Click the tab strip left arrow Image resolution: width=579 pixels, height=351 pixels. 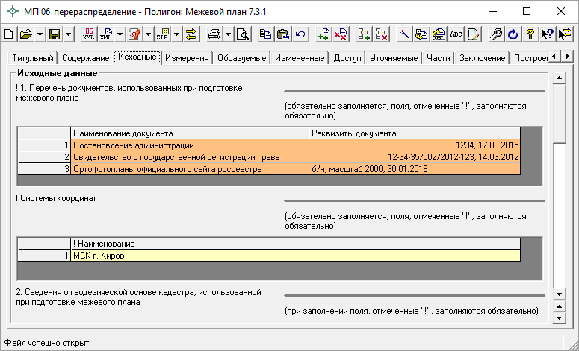click(x=554, y=57)
